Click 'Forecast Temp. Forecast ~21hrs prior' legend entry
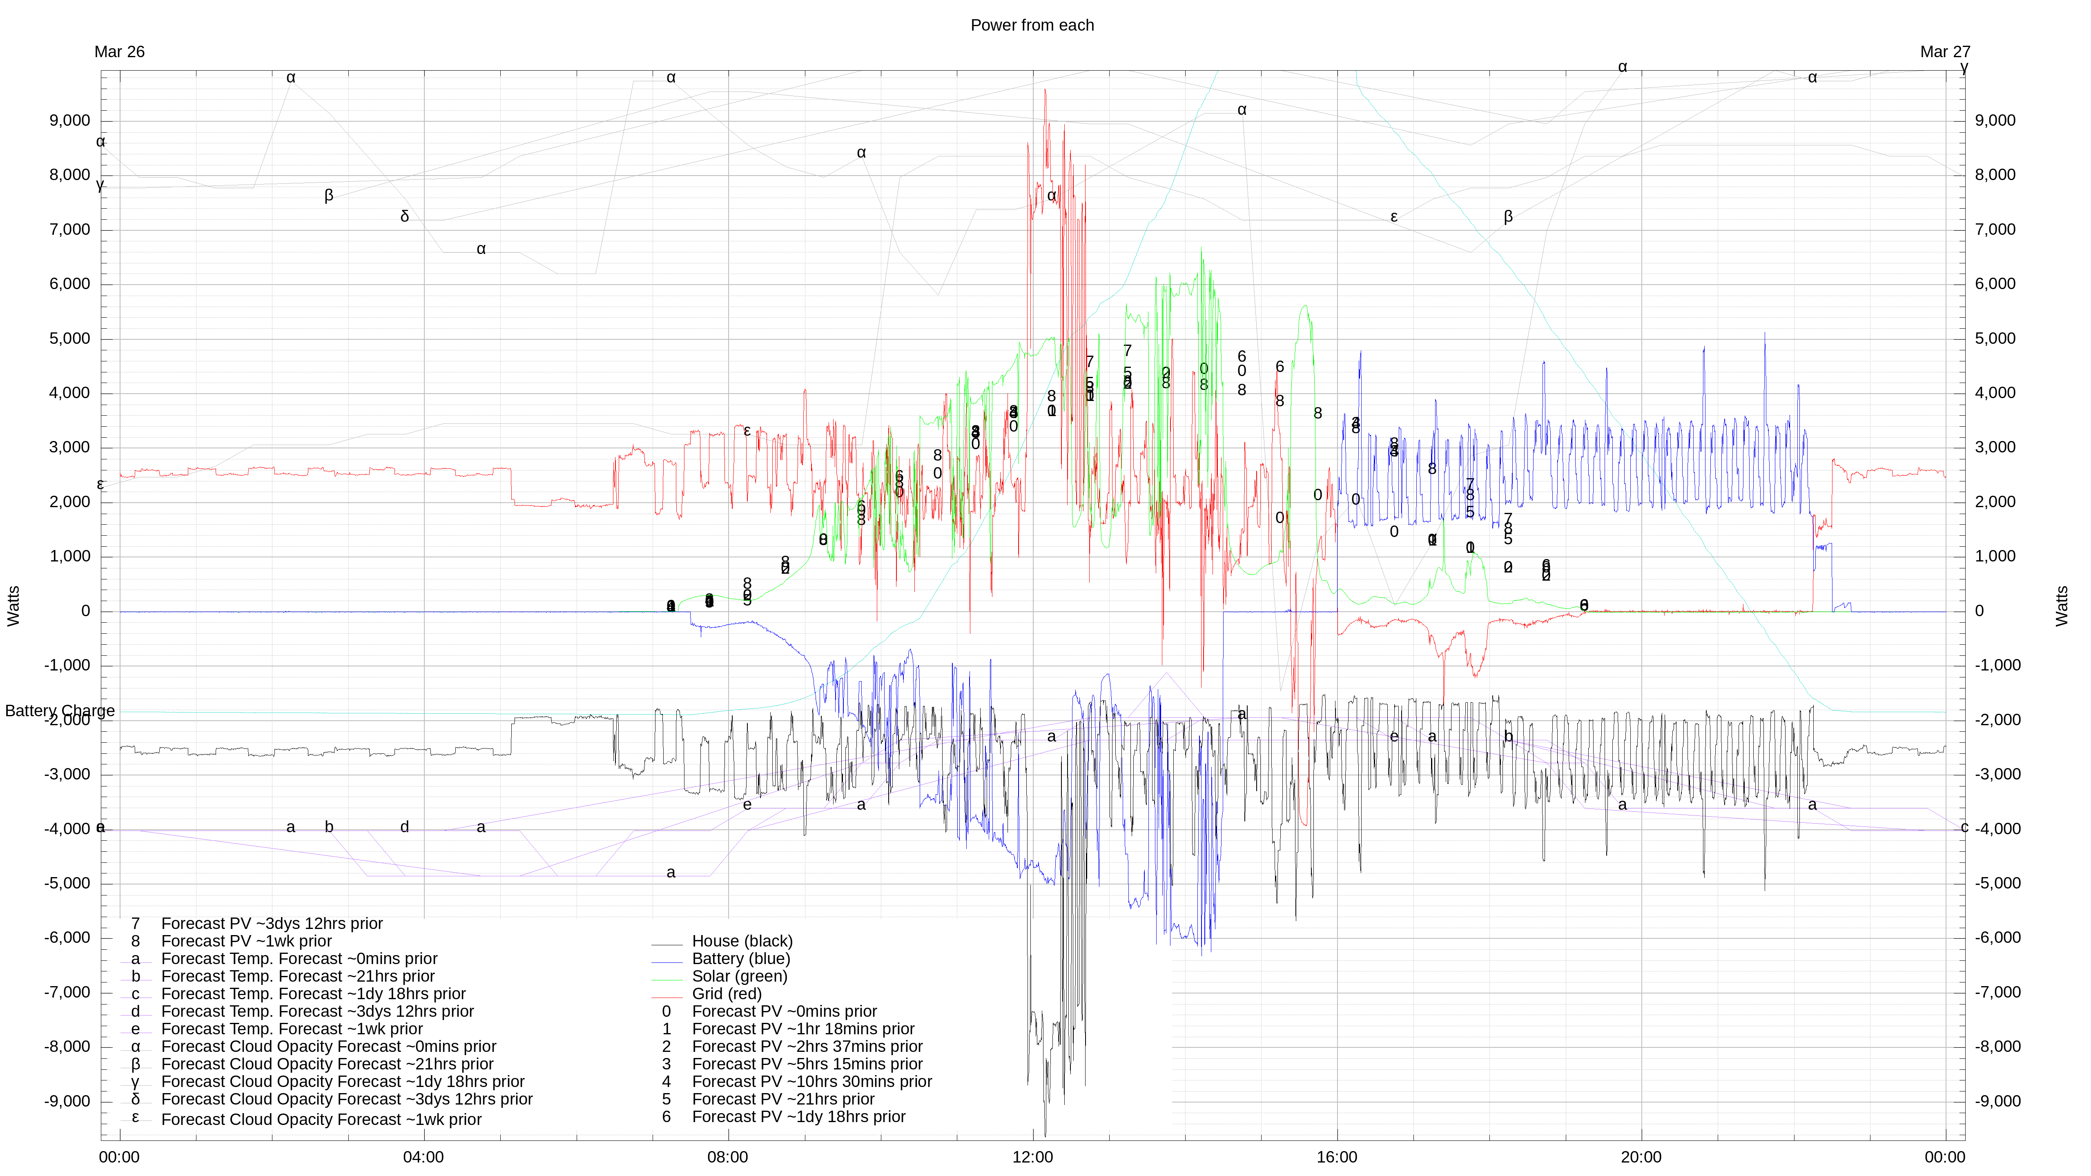The width and height of the screenshot is (2091, 1176). coord(298,976)
